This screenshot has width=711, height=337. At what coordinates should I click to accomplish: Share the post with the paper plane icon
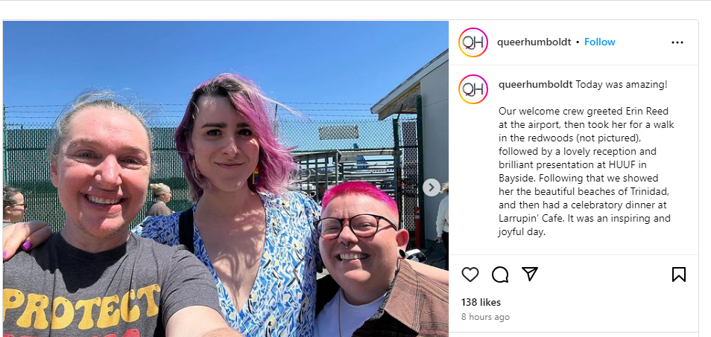tap(530, 274)
